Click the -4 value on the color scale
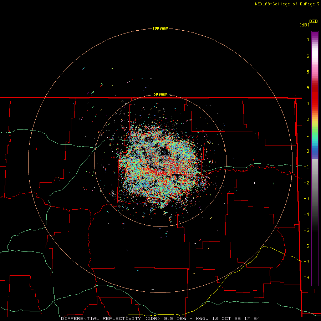321x321 pixels. [x=306, y=214]
